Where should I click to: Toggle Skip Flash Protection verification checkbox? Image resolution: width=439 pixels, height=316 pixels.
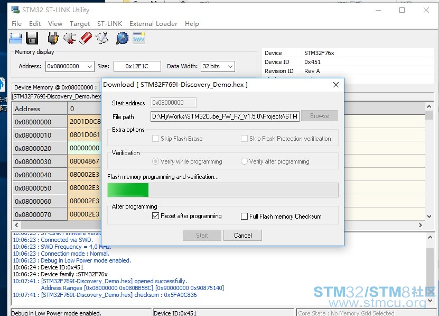(244, 138)
